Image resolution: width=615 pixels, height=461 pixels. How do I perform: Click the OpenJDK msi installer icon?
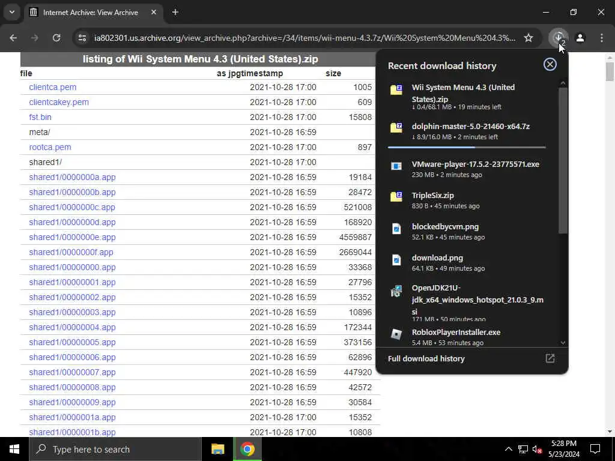click(x=396, y=291)
